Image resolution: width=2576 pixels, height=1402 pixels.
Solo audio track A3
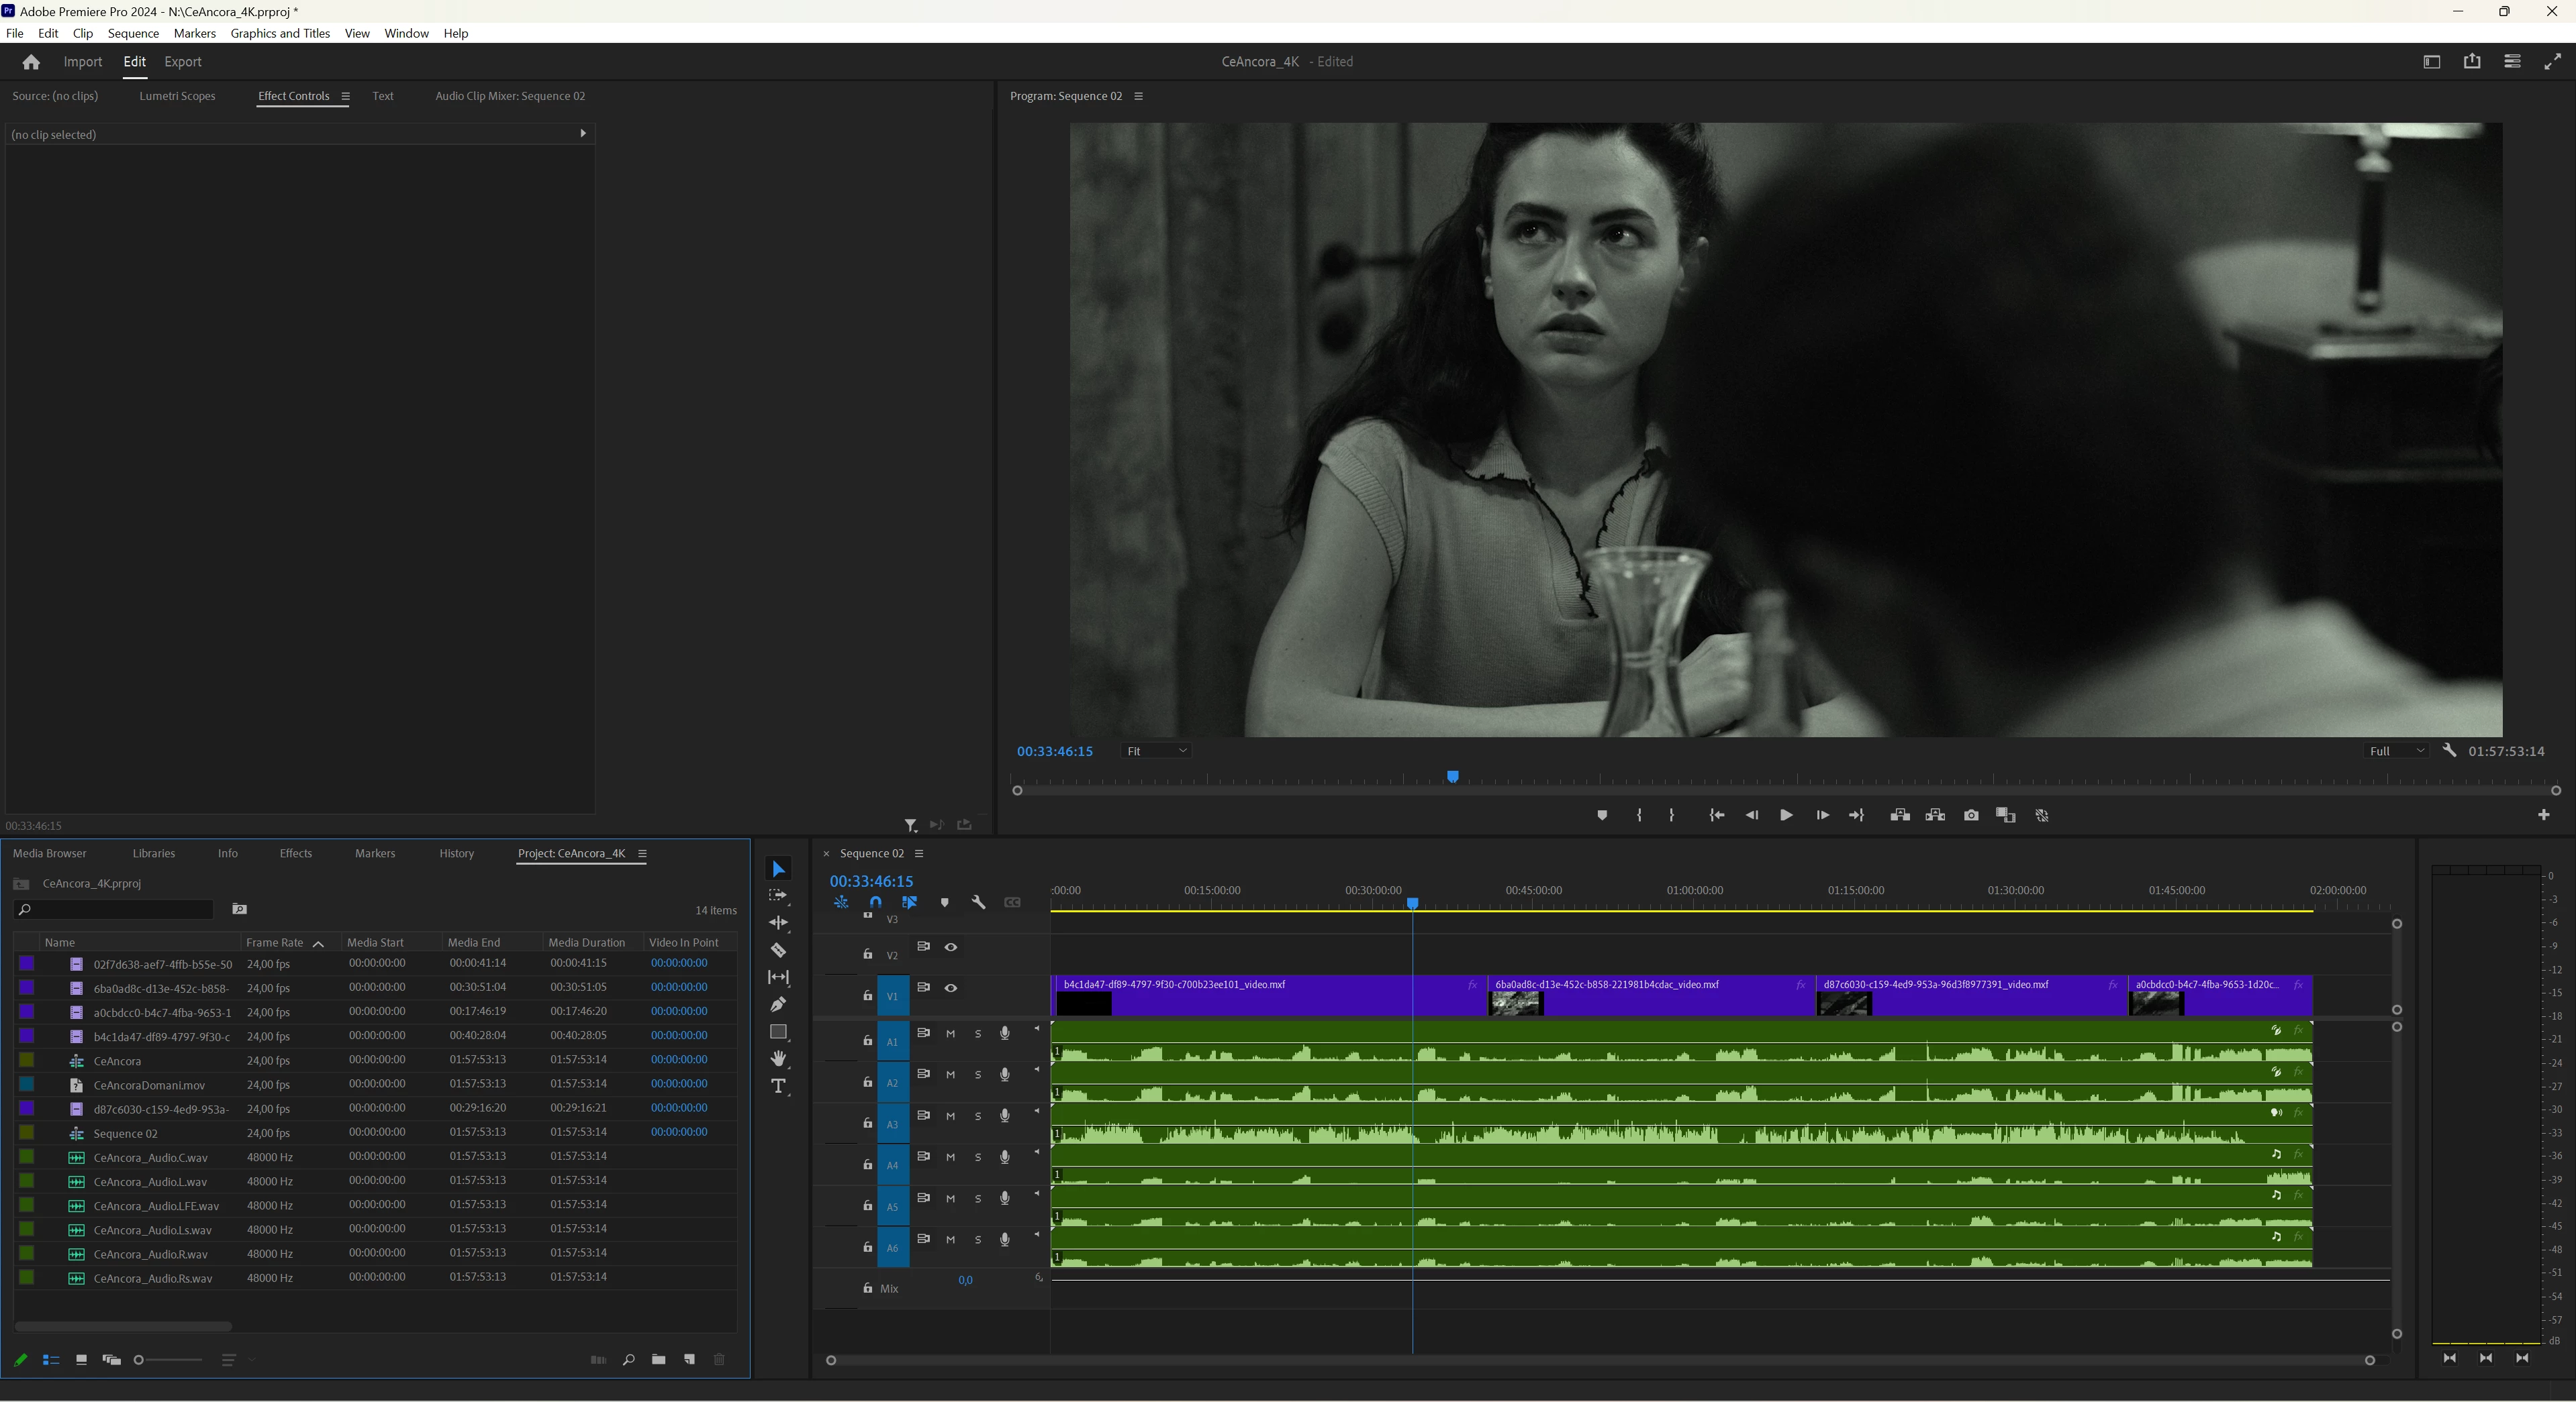978,1116
